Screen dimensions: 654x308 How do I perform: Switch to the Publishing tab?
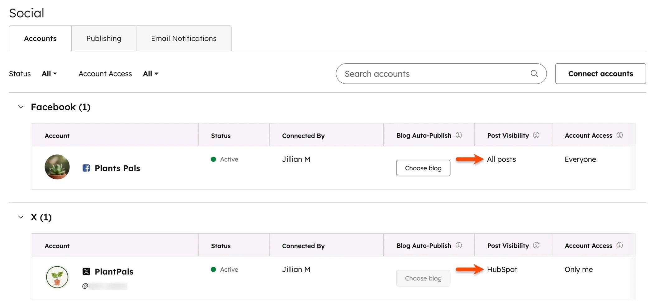click(103, 38)
